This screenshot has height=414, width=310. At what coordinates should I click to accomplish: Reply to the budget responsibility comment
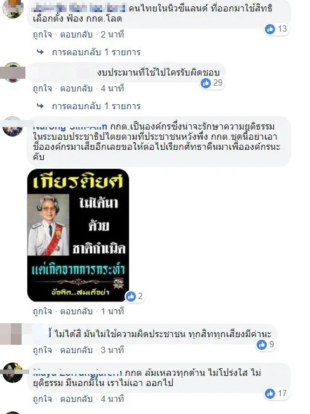76,88
